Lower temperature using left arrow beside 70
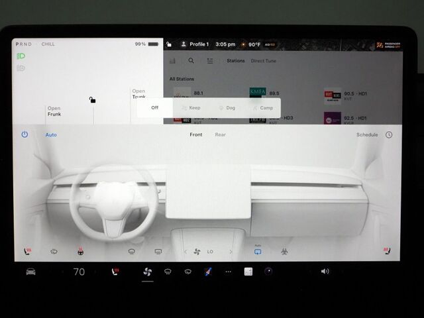The width and height of the screenshot is (424, 318). point(63,272)
